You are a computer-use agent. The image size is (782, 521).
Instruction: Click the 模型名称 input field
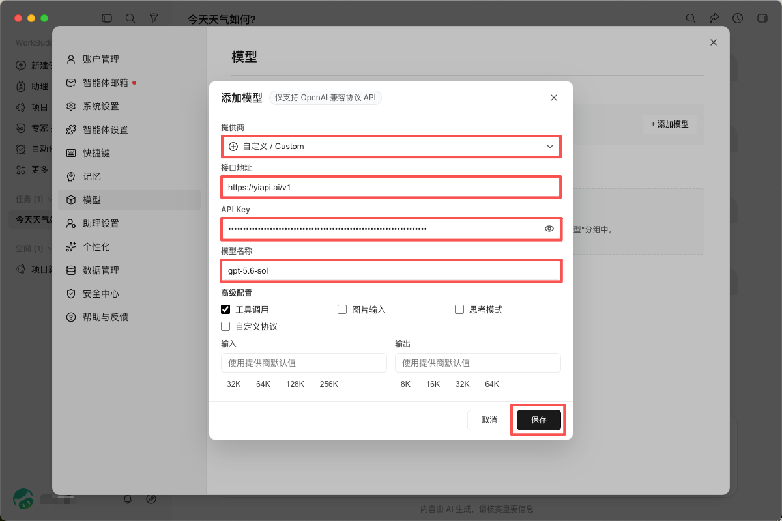391,270
